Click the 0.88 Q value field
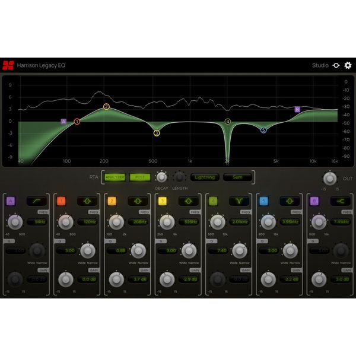Image resolution: width=356 pixels, height=356 pixels. pos(117,250)
